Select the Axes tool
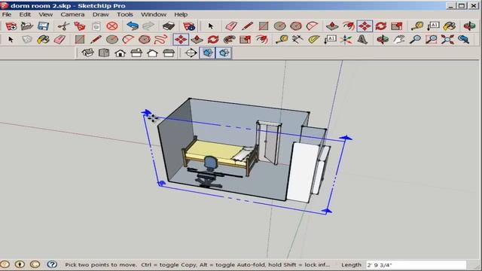This screenshot has height=271, width=482. coord(346,39)
